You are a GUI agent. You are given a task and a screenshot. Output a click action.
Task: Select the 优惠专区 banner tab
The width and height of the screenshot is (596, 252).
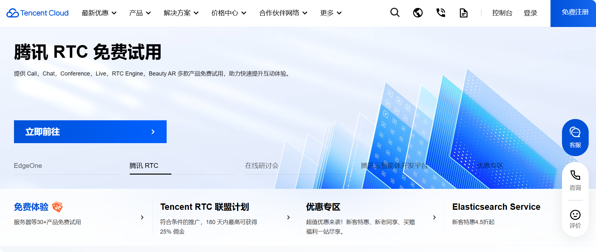pos(489,166)
